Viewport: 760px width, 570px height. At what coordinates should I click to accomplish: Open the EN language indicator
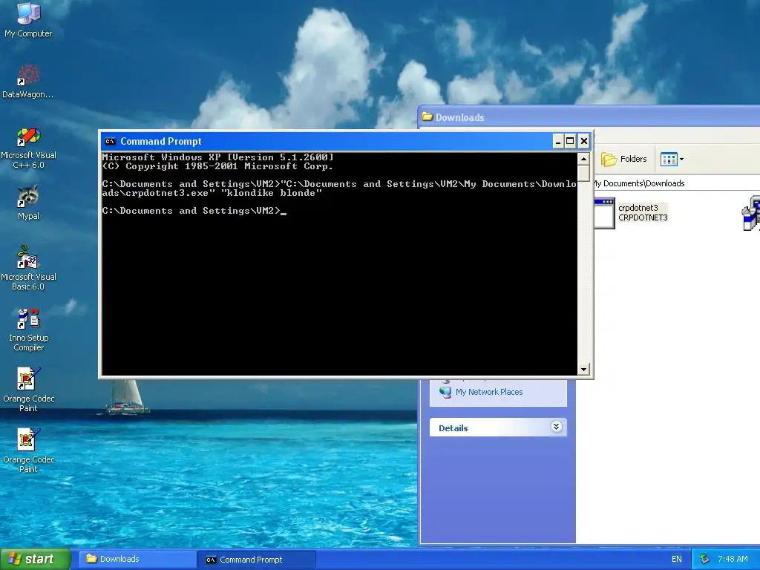pos(677,559)
